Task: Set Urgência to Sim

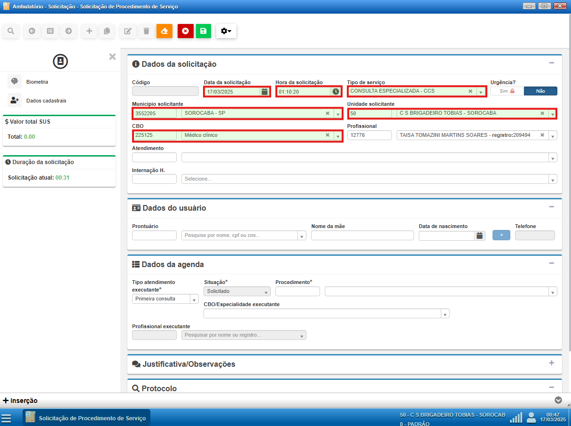Action: tap(507, 91)
